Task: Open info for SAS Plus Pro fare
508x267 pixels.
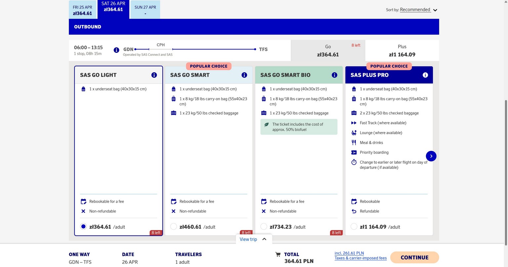Action: click(x=425, y=75)
